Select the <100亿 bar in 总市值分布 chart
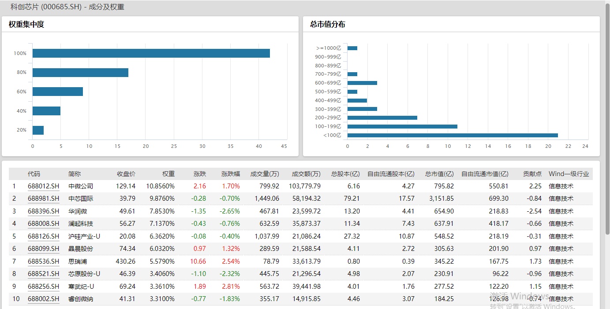This screenshot has width=610, height=309. (x=453, y=135)
